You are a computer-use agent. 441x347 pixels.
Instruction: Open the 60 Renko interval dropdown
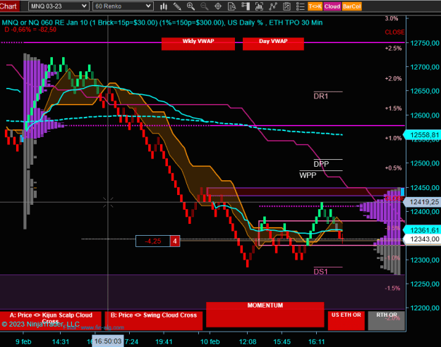123,6
